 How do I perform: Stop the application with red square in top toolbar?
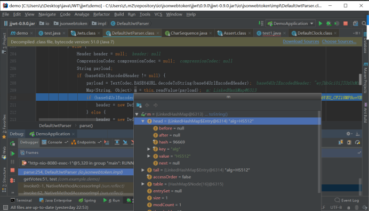[x=346, y=23]
